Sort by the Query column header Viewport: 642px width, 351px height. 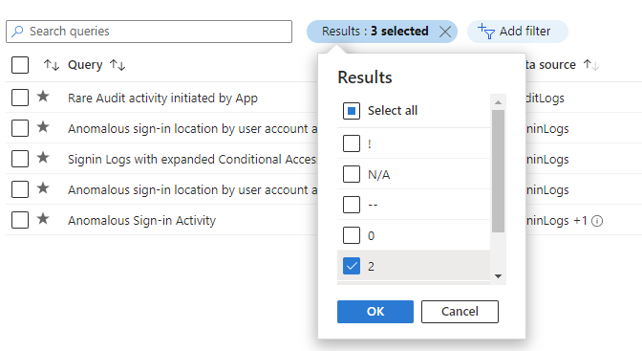(x=85, y=65)
